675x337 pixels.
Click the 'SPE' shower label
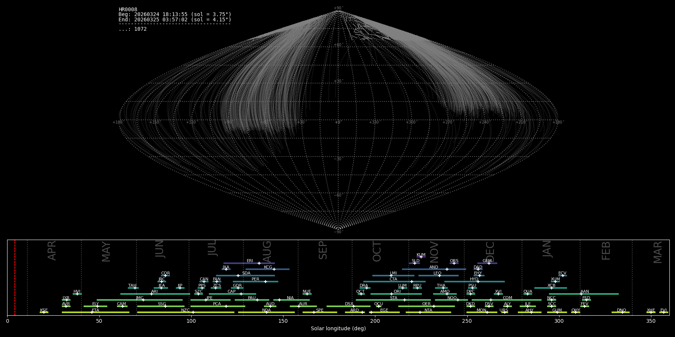pyautogui.click(x=319, y=310)
